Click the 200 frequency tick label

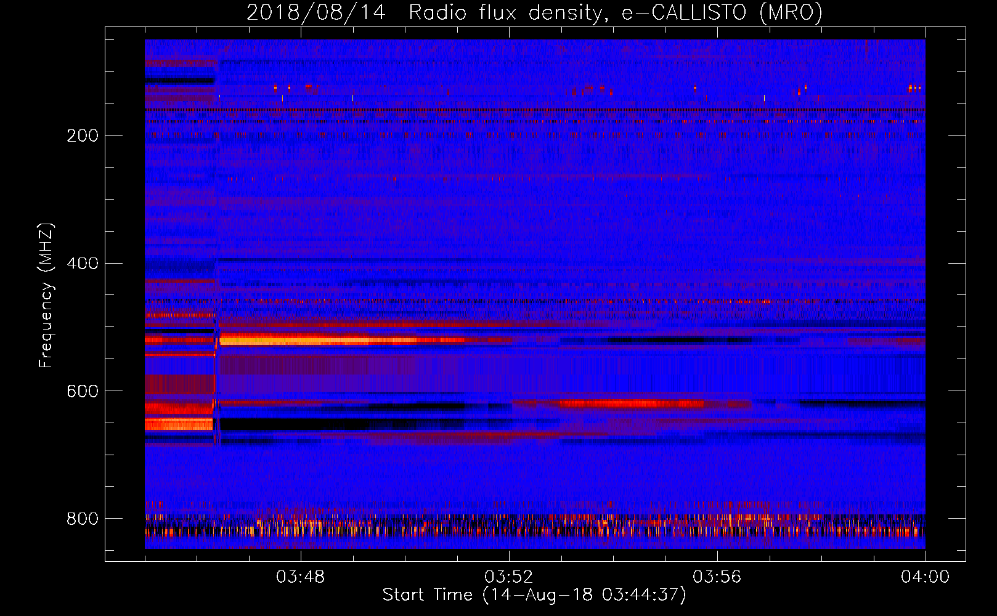(83, 136)
